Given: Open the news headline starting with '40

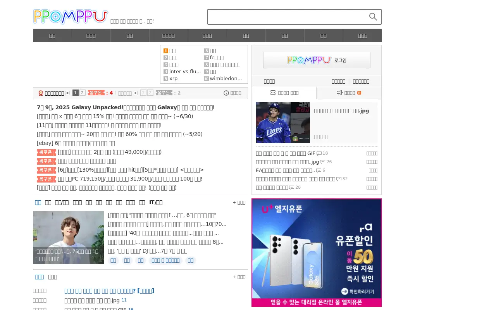Looking at the screenshot, I should click(164, 233).
